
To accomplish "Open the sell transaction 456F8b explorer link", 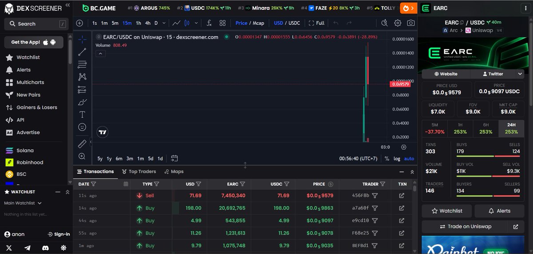I will [x=402, y=195].
